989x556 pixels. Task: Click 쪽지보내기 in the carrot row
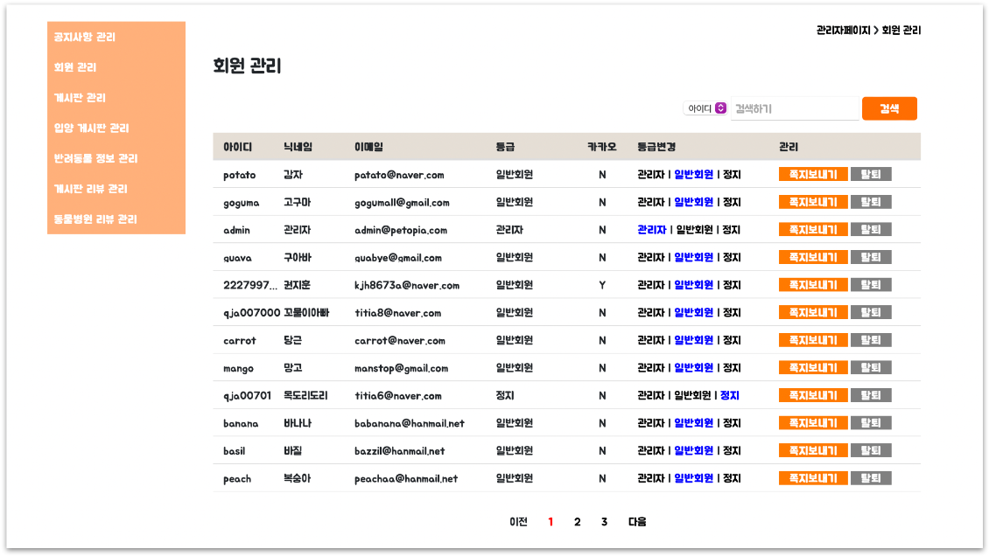coord(813,340)
